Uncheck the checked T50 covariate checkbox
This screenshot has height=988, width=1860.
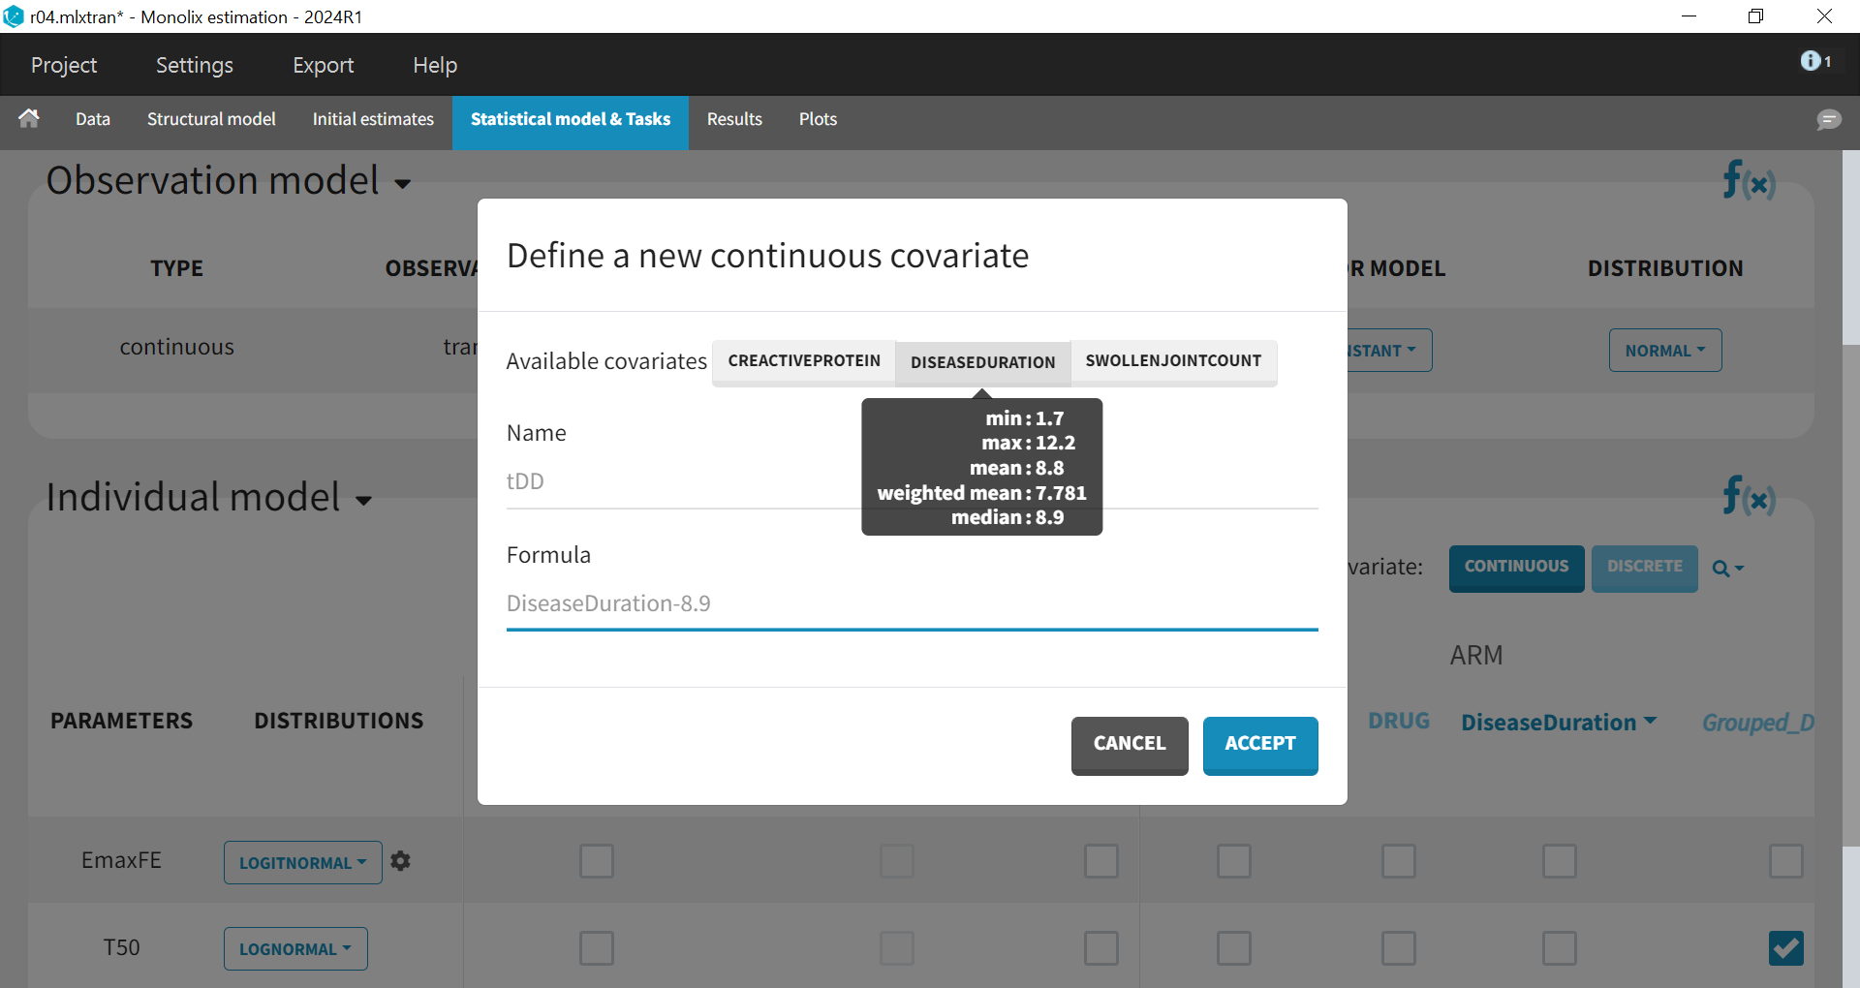click(x=1785, y=948)
